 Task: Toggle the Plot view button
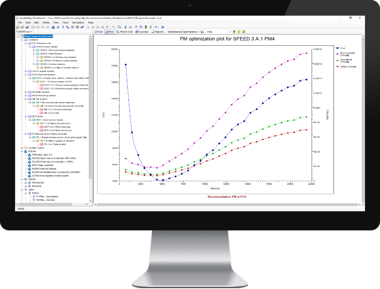click(110, 32)
